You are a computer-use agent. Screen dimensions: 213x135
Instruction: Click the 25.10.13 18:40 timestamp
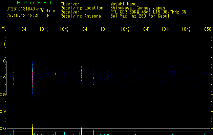tap(23, 16)
